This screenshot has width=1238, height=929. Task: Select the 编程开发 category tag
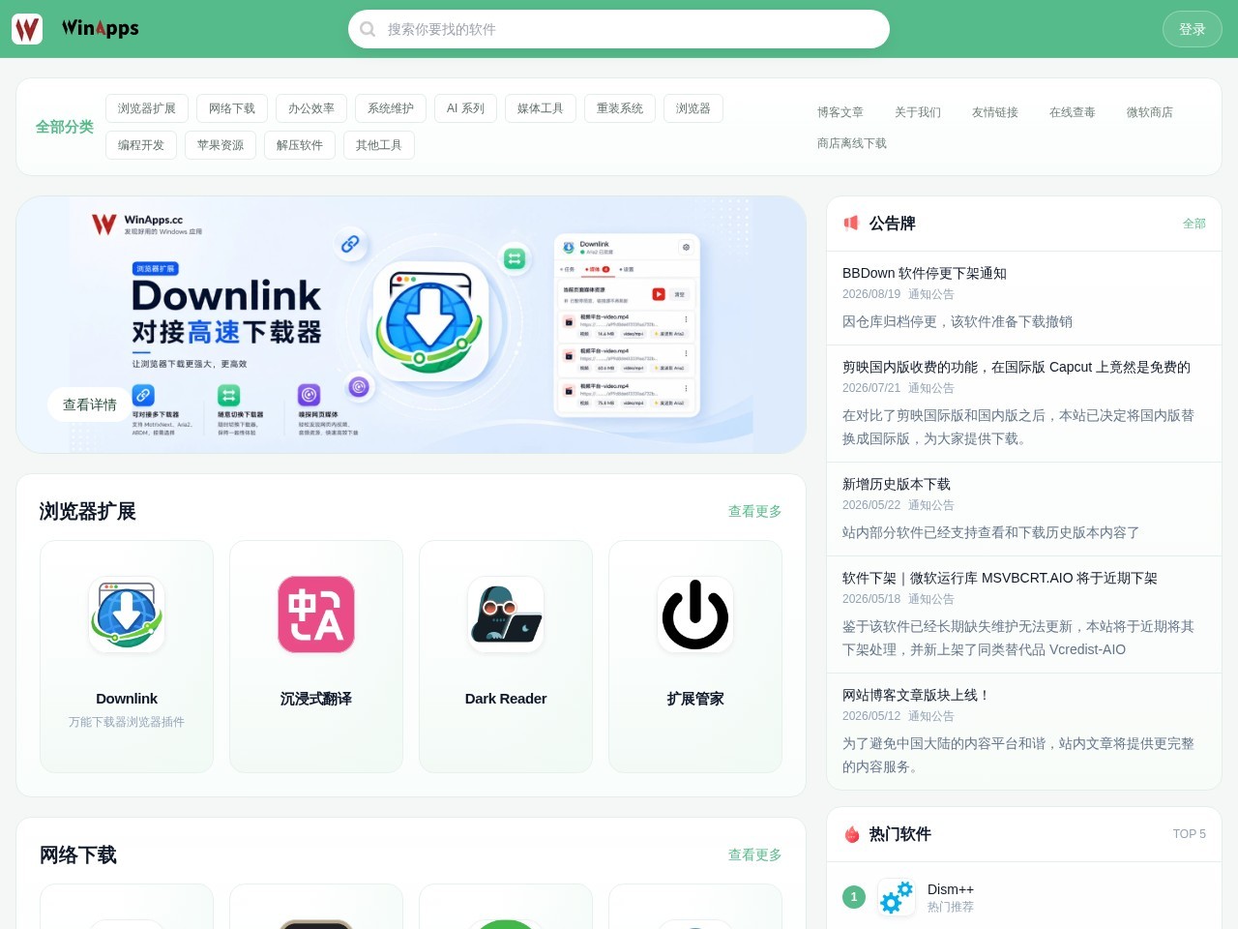point(141,145)
